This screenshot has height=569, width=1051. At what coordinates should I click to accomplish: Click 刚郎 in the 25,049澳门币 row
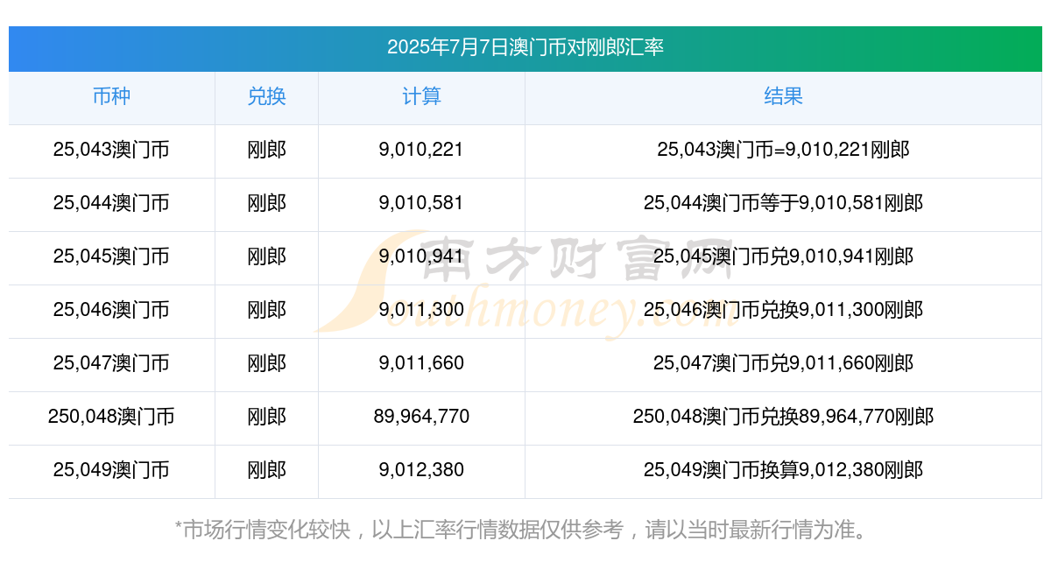(x=266, y=470)
